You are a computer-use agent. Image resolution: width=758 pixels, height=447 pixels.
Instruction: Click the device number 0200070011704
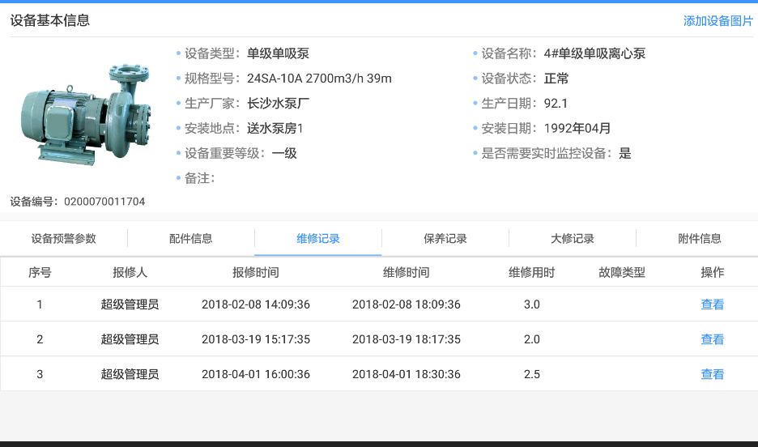[104, 202]
